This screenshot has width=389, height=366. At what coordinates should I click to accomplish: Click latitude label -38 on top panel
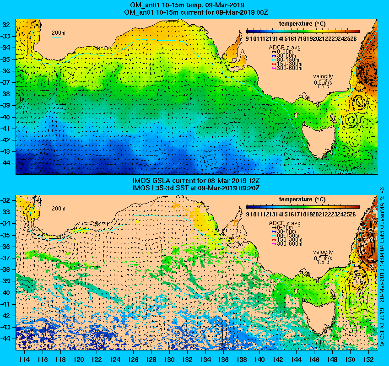coord(5,94)
